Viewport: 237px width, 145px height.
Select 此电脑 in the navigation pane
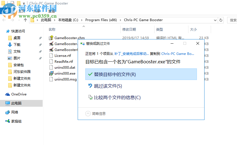(21, 103)
